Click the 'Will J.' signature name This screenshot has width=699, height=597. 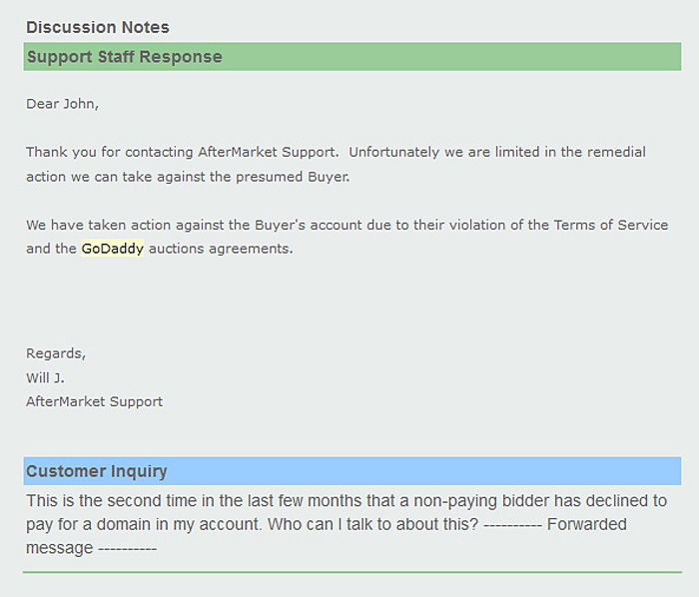(45, 377)
